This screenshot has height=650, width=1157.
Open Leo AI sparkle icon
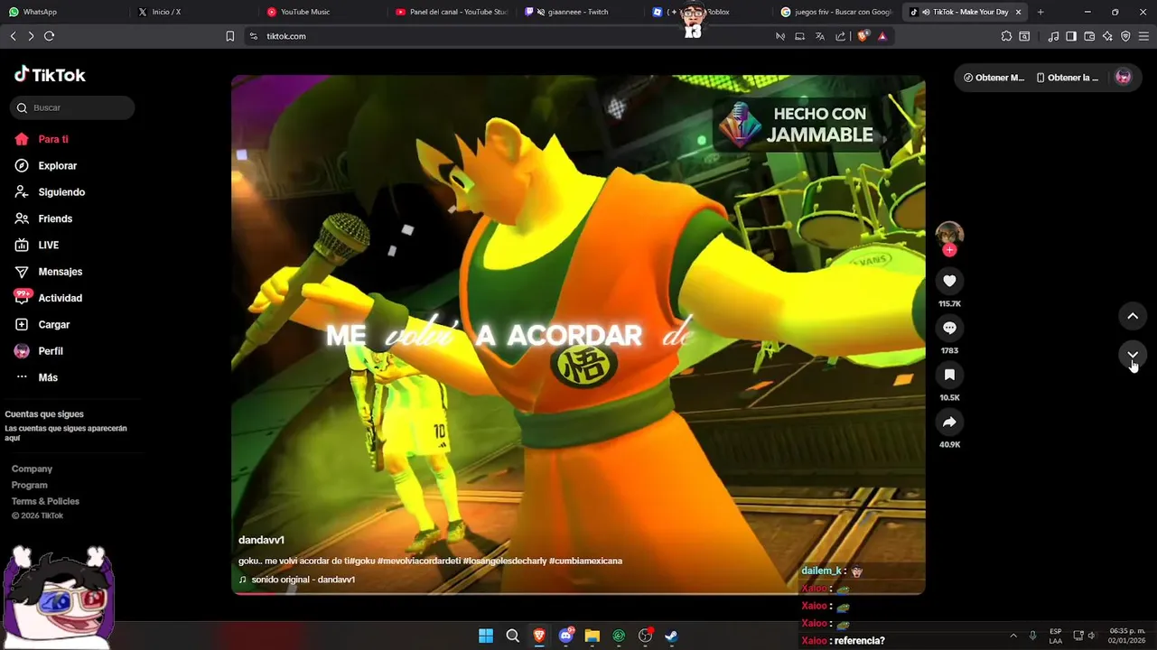coord(1107,36)
